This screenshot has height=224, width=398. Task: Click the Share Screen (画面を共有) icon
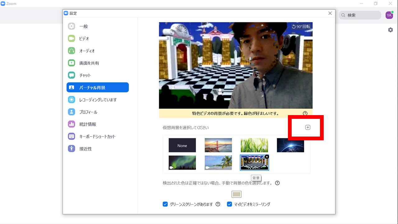72,63
